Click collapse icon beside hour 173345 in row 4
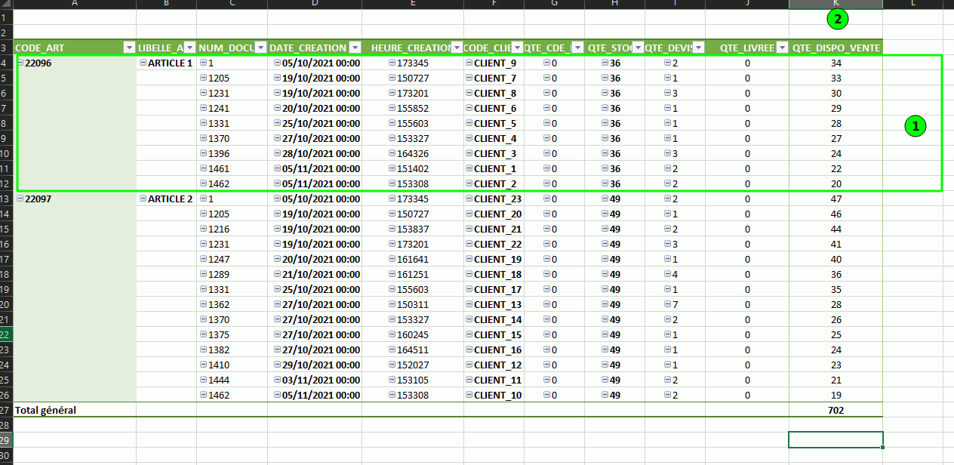The width and height of the screenshot is (954, 465). tap(392, 63)
